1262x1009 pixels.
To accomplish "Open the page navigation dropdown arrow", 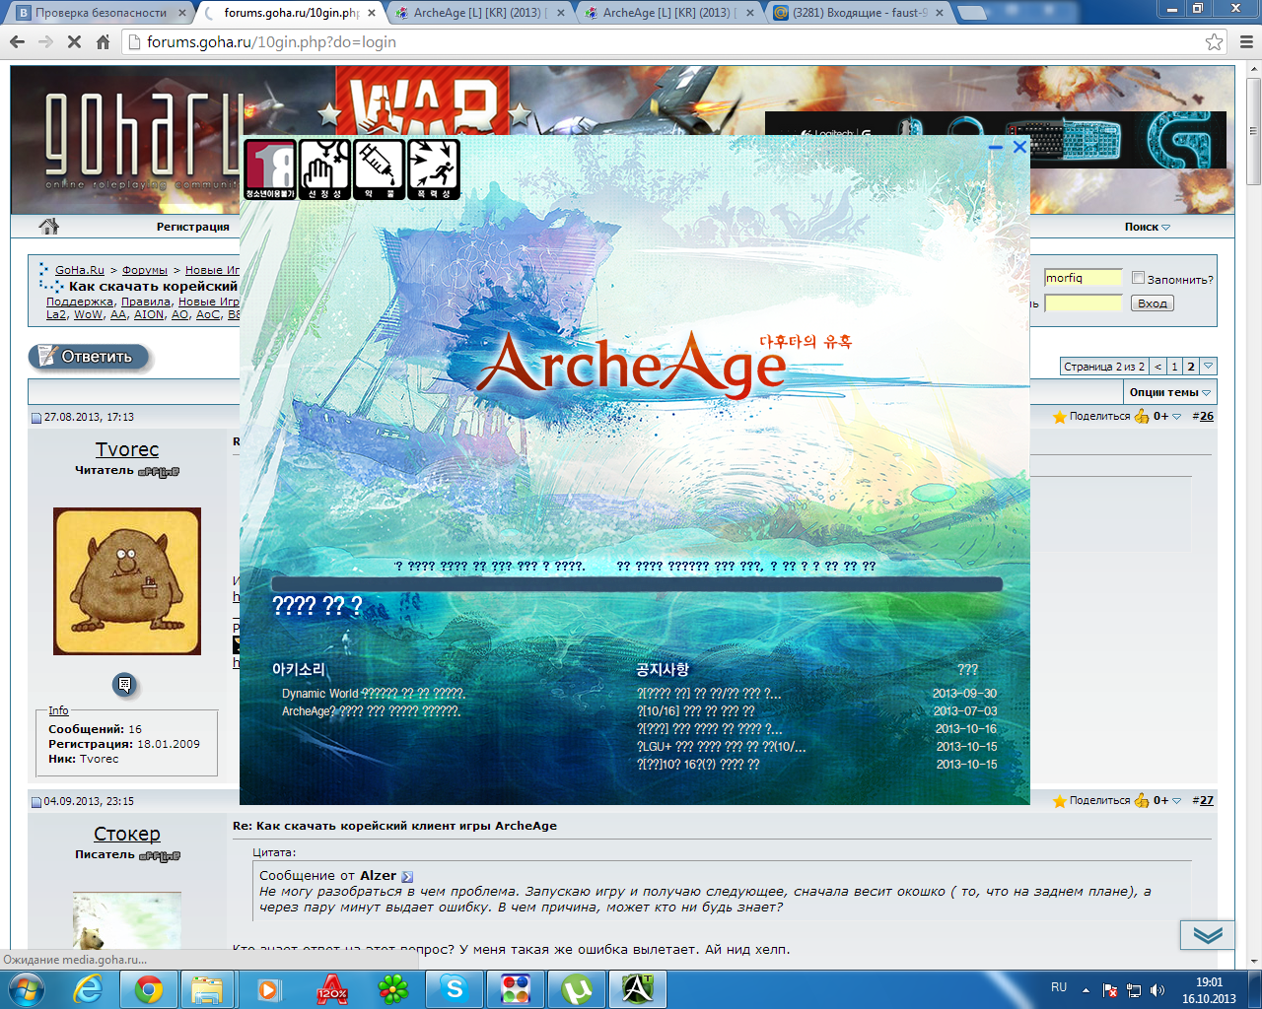I will tap(1209, 367).
